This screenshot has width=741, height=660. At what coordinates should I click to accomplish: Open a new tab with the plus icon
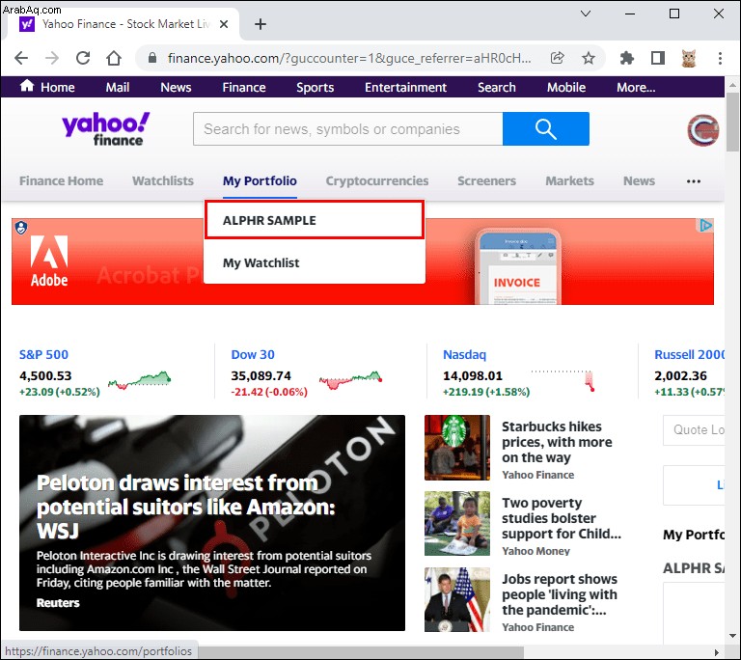point(261,23)
